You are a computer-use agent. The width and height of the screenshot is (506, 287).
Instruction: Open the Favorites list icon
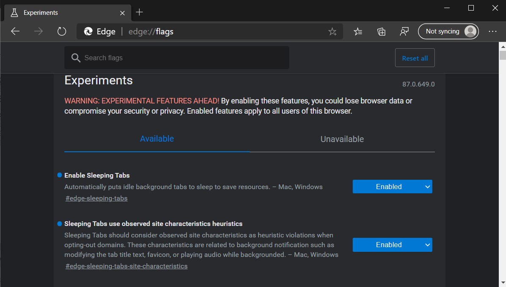tap(358, 31)
